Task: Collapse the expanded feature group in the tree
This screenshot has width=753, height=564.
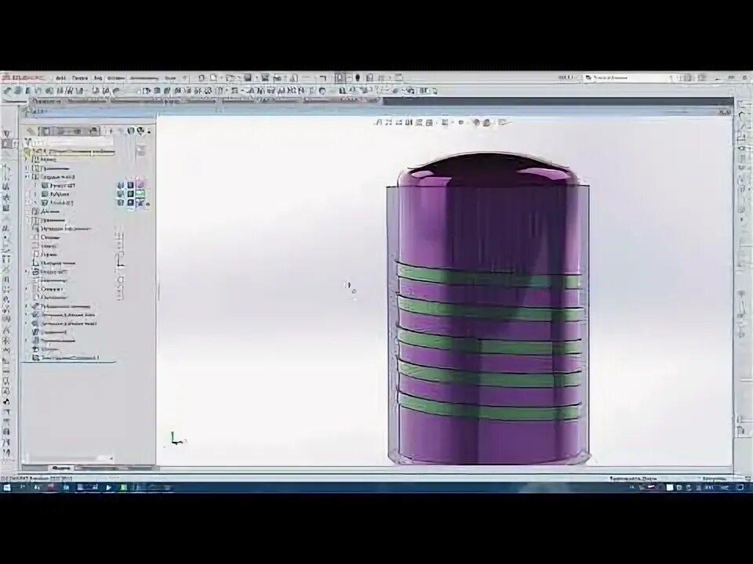Action: [31, 175]
